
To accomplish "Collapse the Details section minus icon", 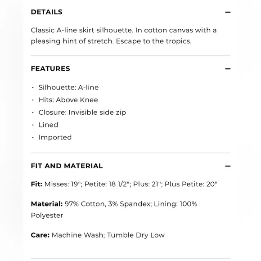I will [x=228, y=12].
